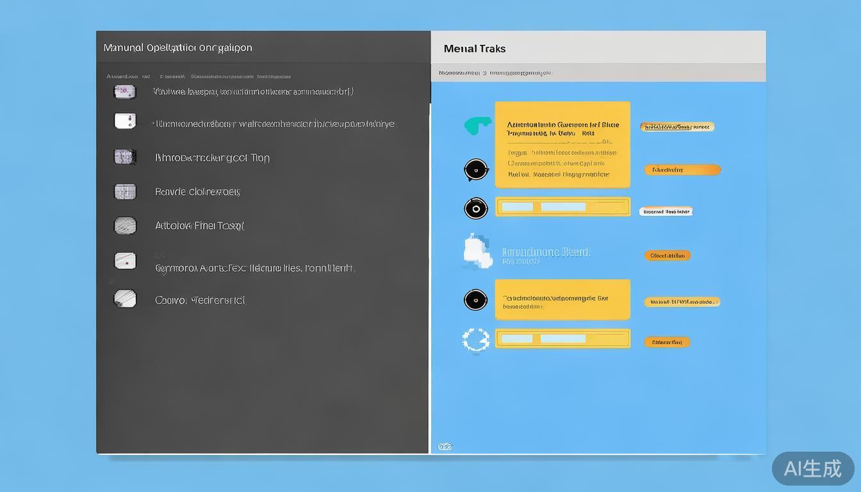Viewport: 861px width, 492px height.
Task: Click the breadcrumb path under Menual Traks
Action: point(495,73)
